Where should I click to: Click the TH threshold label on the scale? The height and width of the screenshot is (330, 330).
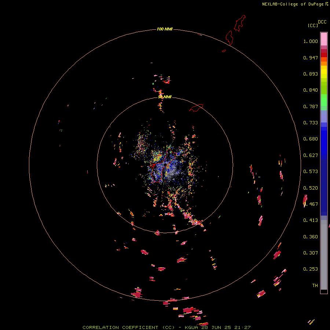(315, 286)
